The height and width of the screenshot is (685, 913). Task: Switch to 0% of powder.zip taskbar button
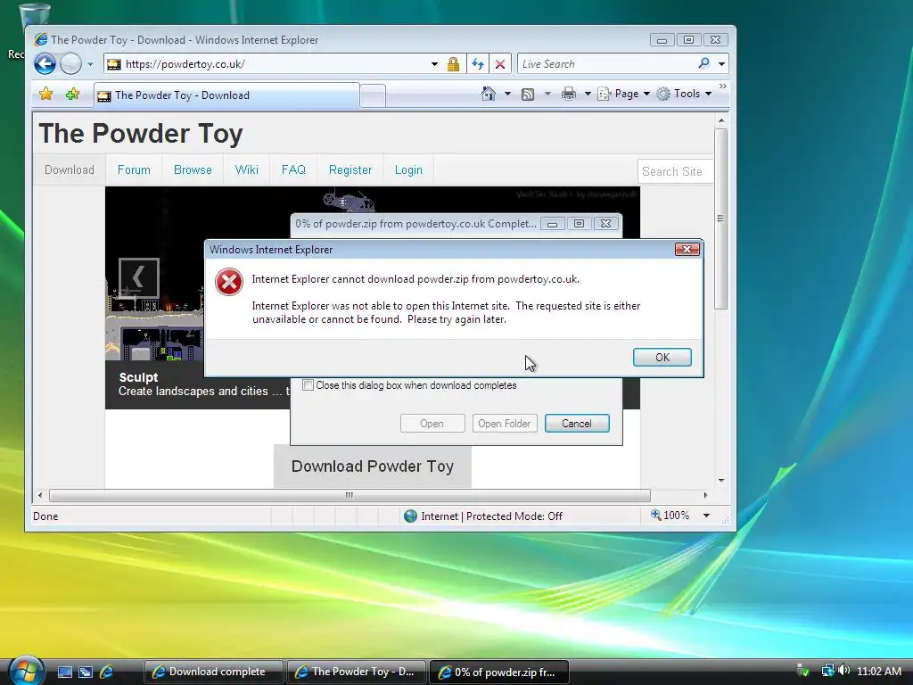tap(499, 672)
